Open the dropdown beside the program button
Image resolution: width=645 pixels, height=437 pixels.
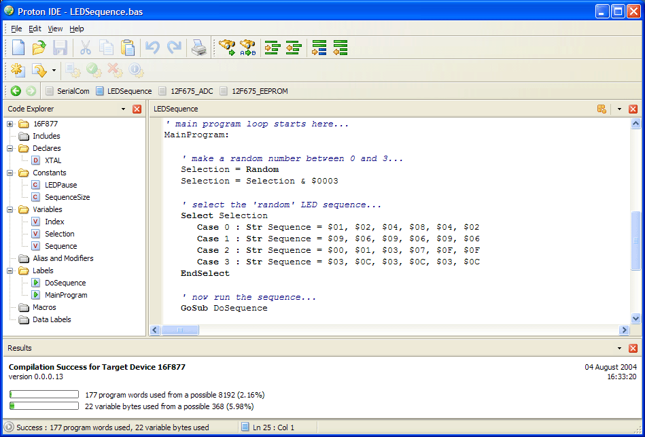54,70
